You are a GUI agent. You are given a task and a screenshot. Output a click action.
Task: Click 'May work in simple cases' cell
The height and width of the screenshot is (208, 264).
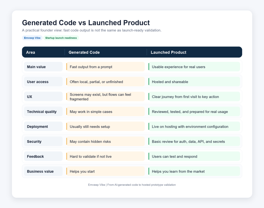coord(105,112)
